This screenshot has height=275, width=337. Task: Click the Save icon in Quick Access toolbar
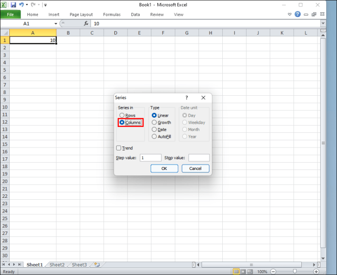pos(13,5)
